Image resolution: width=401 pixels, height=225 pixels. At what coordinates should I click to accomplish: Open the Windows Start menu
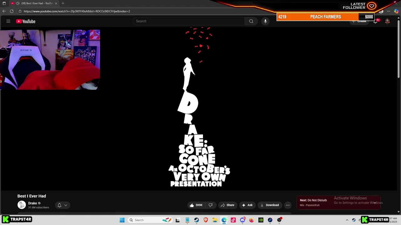(122, 220)
